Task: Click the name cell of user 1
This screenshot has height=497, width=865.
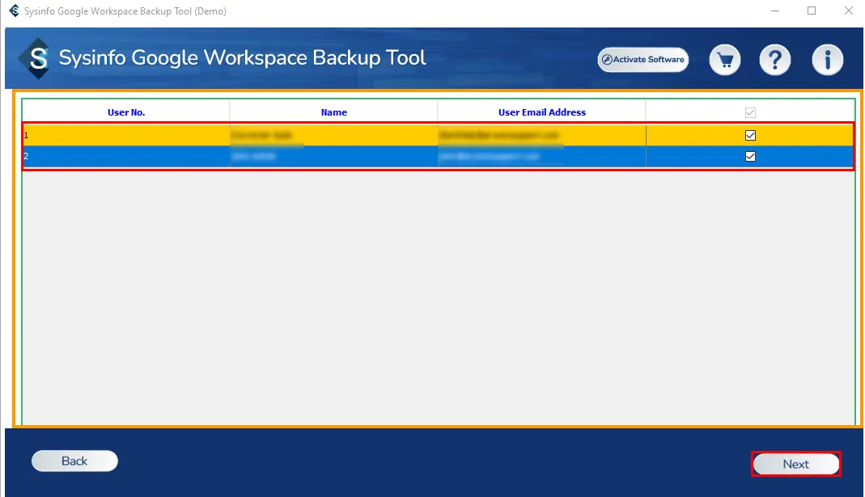Action: pyautogui.click(x=333, y=135)
